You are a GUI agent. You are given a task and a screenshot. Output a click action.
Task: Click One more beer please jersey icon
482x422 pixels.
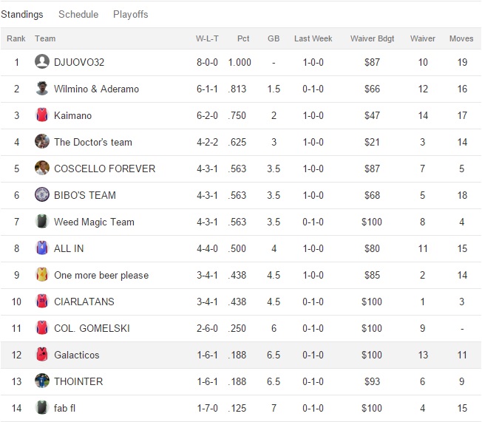pyautogui.click(x=42, y=275)
